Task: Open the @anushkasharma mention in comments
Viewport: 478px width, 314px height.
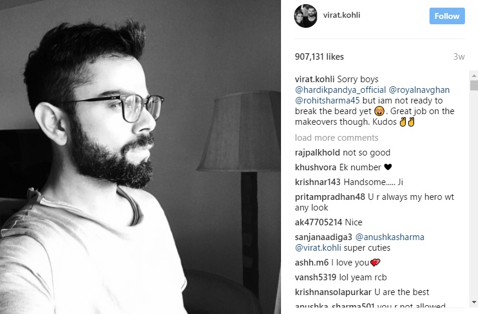Action: coord(390,237)
